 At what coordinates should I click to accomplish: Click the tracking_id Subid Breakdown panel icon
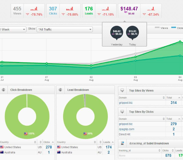tap(122, 143)
